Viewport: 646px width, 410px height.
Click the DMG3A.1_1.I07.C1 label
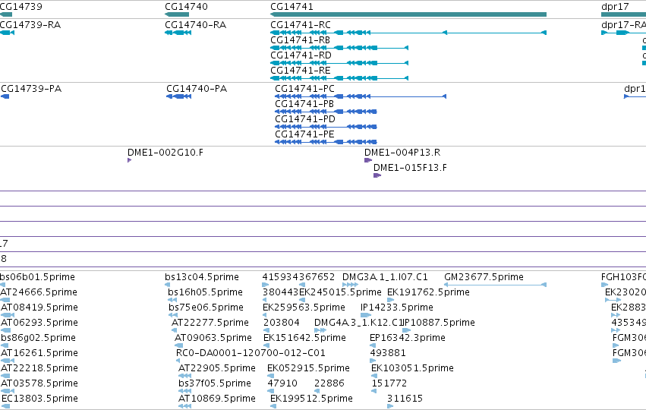pyautogui.click(x=385, y=277)
